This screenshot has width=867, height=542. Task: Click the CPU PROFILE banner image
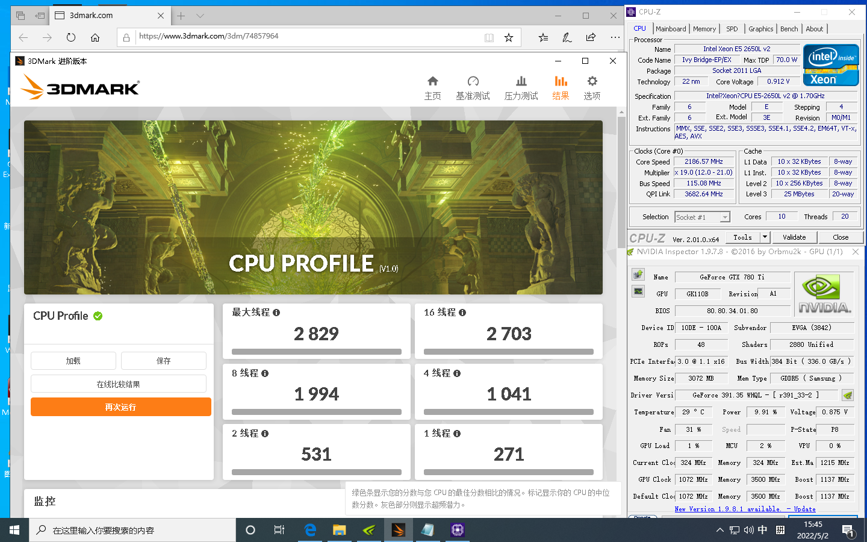[x=313, y=207]
